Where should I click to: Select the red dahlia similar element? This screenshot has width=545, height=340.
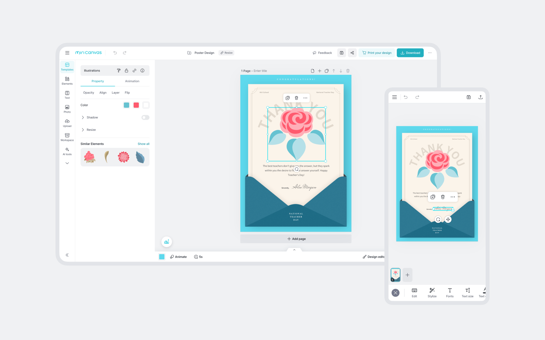(x=123, y=157)
